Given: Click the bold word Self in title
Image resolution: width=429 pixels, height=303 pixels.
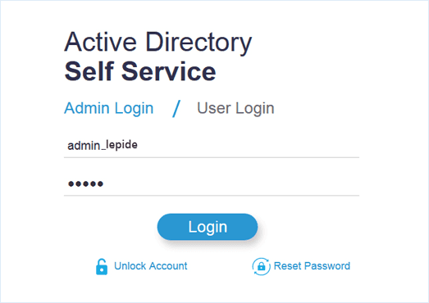Looking at the screenshot, I should point(89,71).
